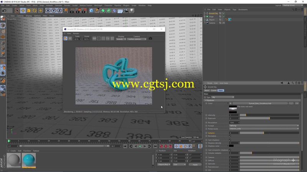This screenshot has height=172, width=307.
Task: Select stage object in object manager
Action: 211,16
